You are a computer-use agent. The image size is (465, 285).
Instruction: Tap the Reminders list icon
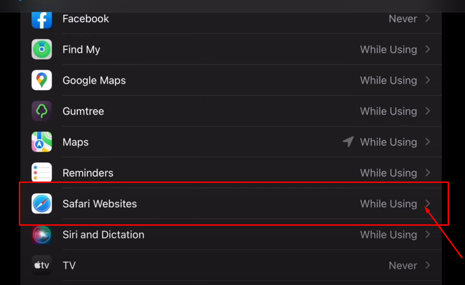click(42, 173)
